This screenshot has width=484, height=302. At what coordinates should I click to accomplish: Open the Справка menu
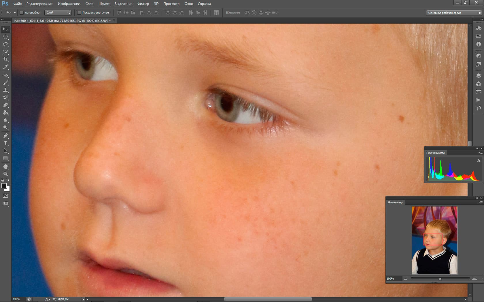click(204, 4)
